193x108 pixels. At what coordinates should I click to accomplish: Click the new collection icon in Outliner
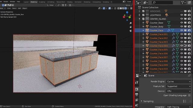click(x=189, y=3)
